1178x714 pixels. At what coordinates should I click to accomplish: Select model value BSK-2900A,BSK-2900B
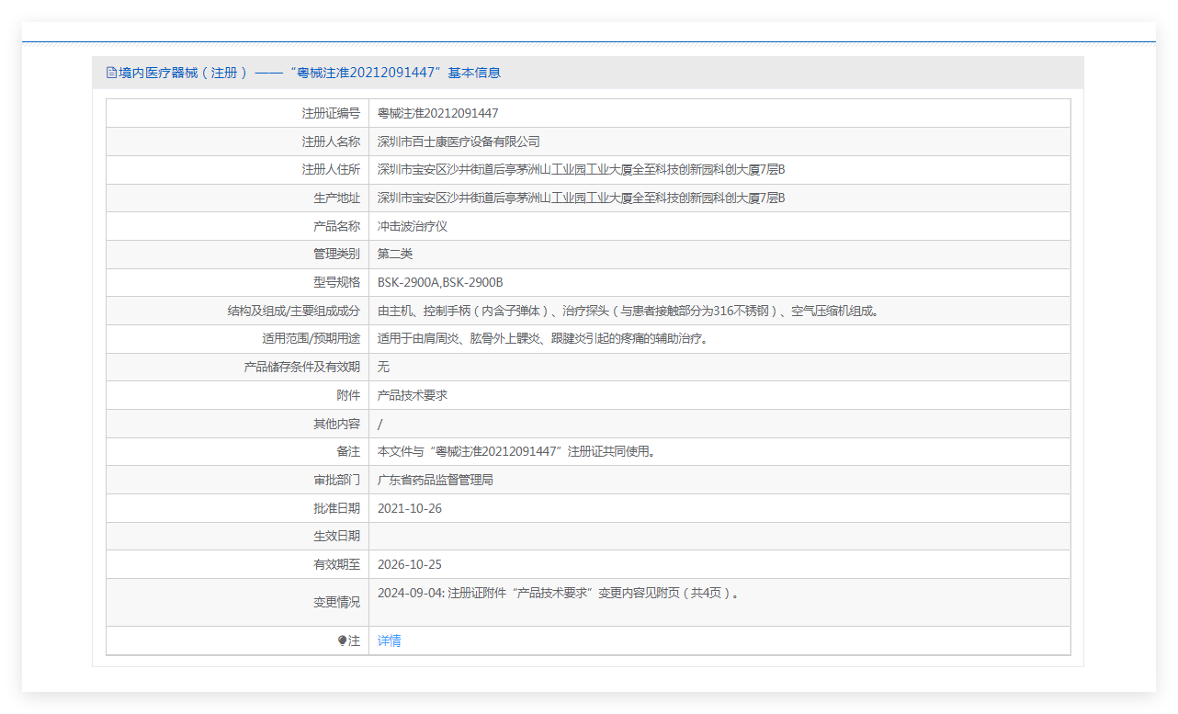point(440,282)
